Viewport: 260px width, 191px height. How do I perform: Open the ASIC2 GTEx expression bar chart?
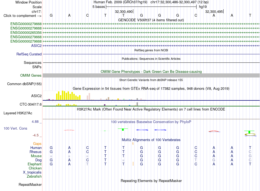[94, 95]
